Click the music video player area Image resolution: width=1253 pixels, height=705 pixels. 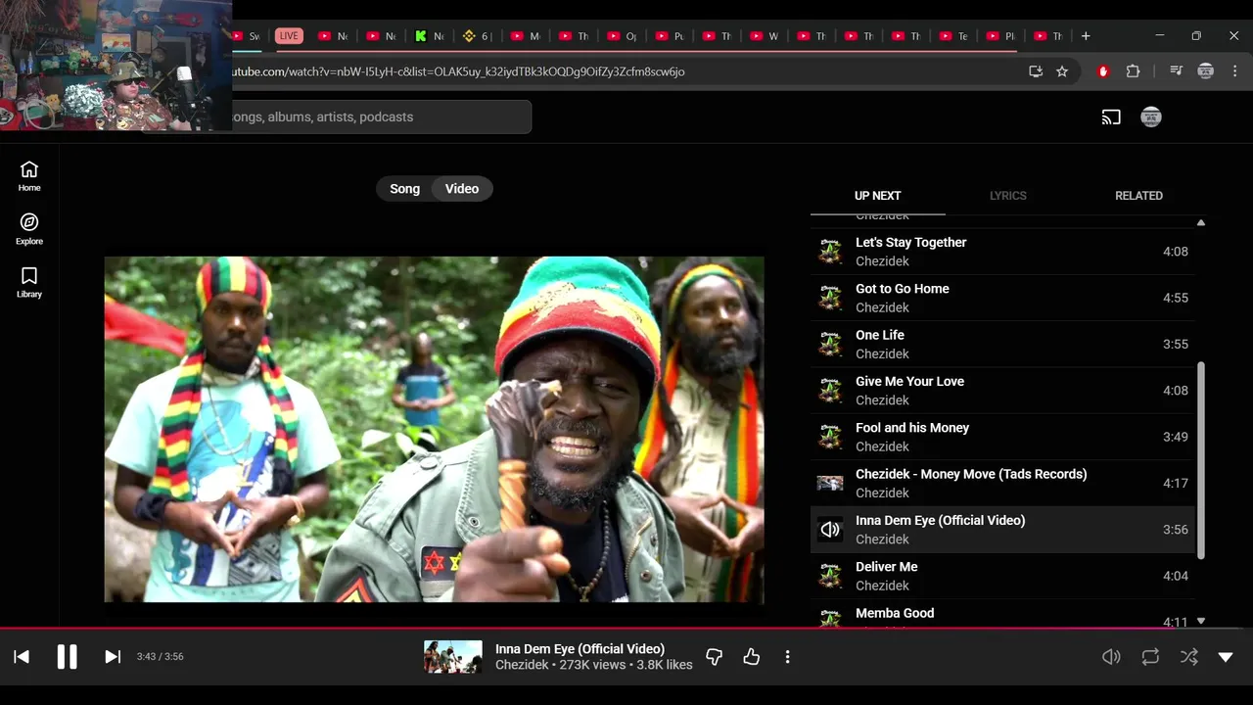point(434,430)
